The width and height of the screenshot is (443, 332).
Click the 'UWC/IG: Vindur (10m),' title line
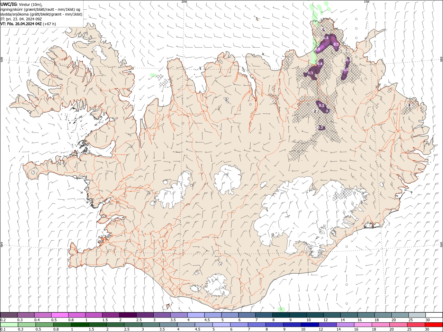click(21, 4)
